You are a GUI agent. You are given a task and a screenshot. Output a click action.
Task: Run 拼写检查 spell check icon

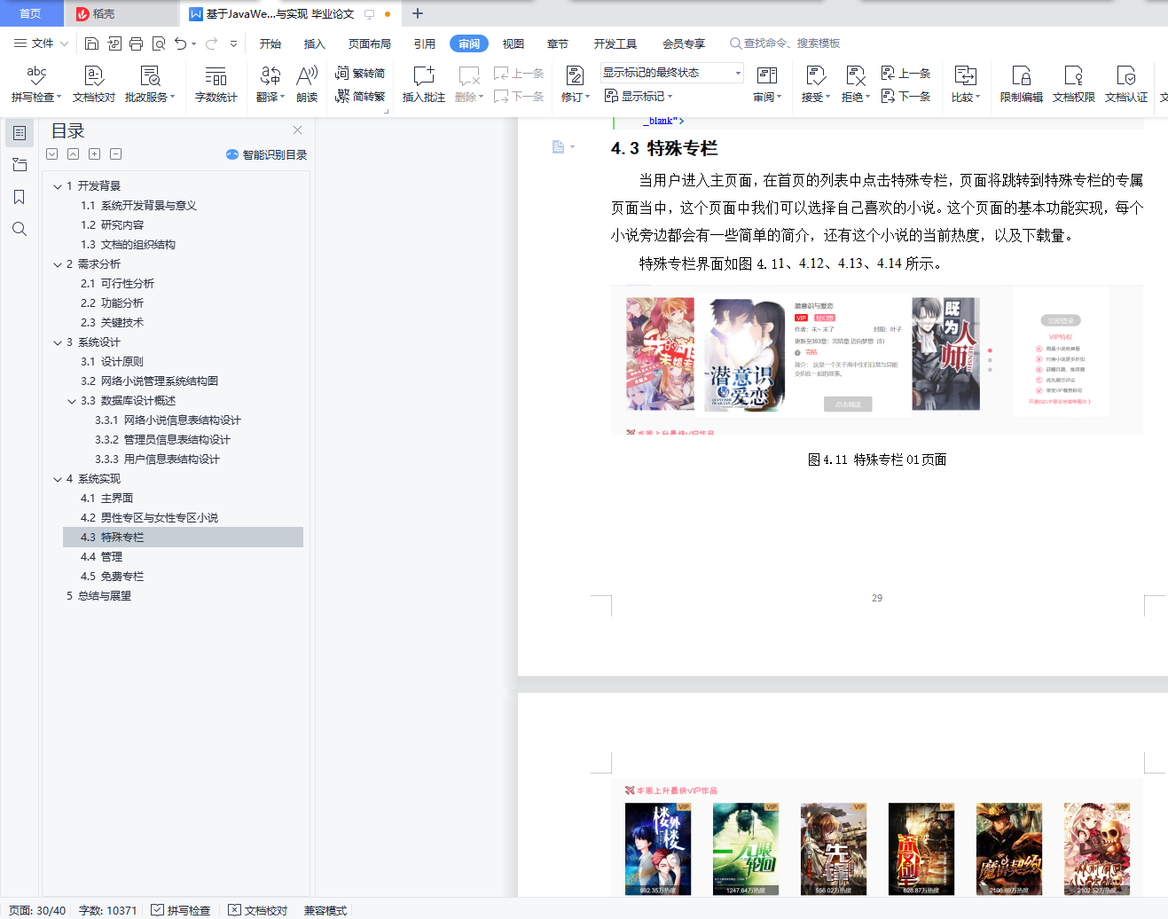[x=36, y=84]
